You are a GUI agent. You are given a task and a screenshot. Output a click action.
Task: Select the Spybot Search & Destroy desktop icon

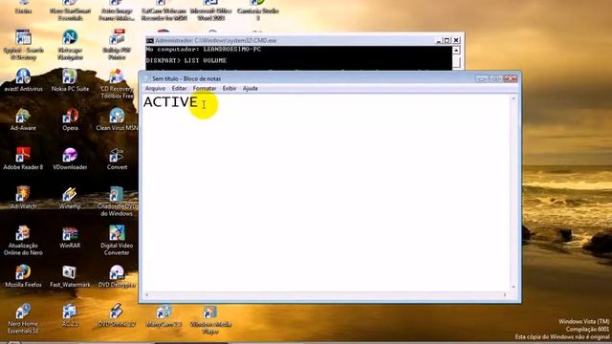[x=23, y=45]
